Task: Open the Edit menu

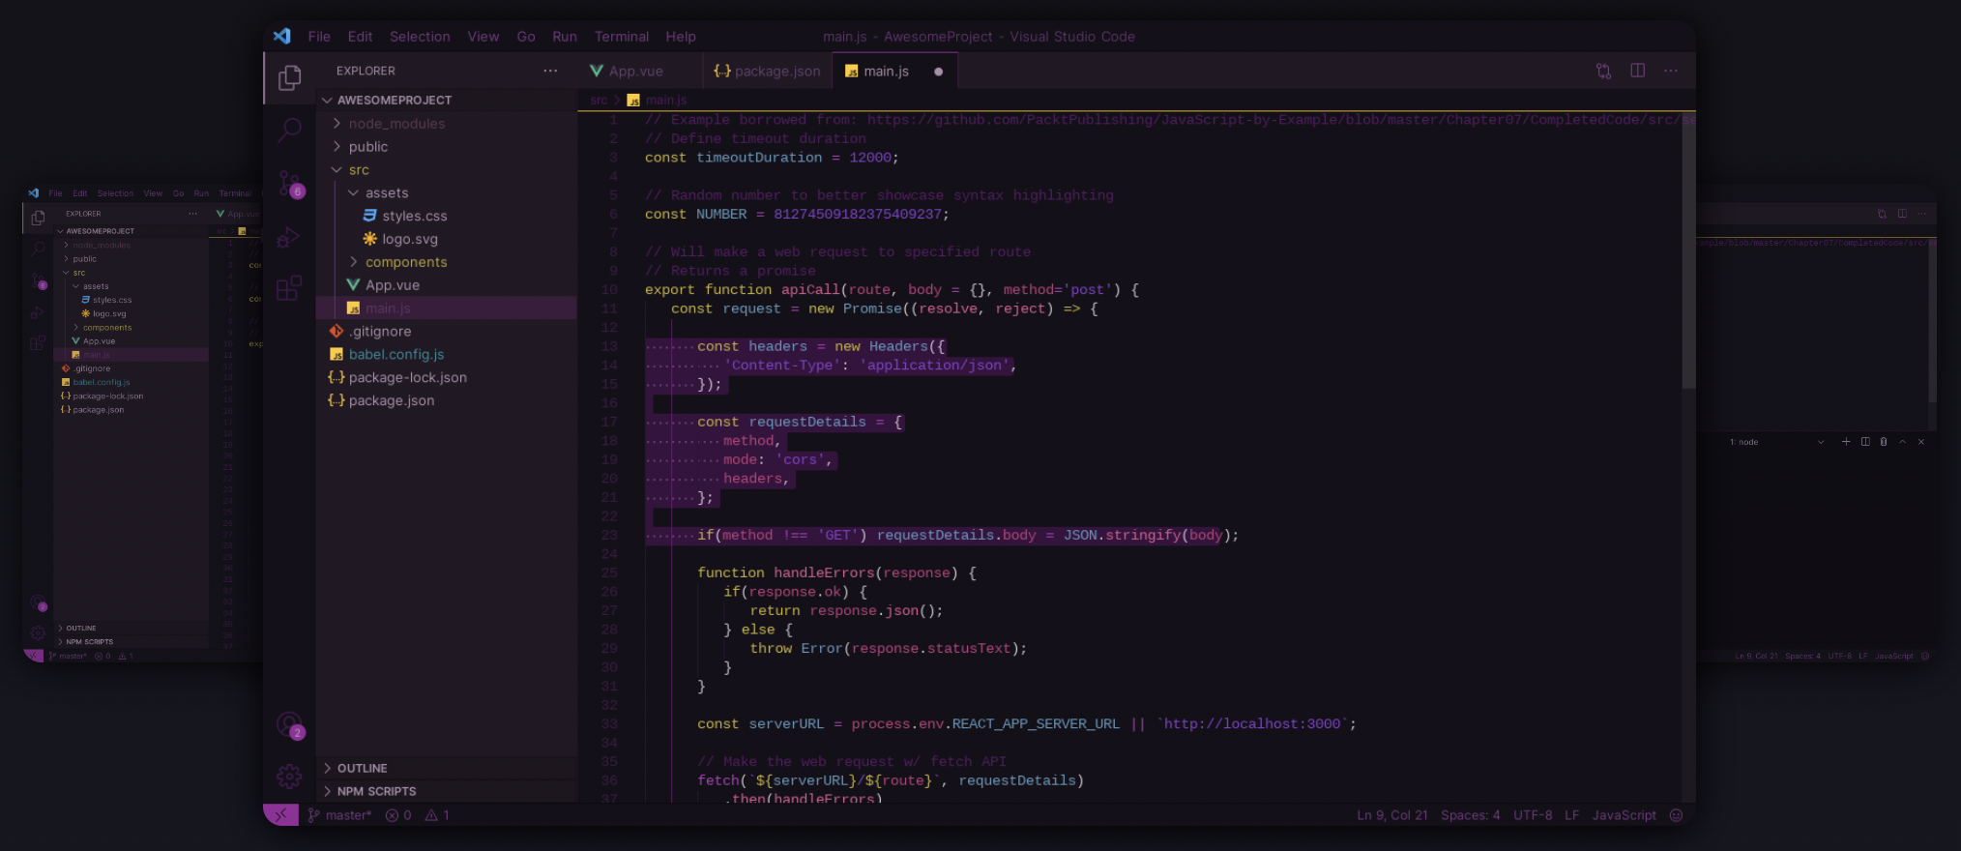Action: [360, 36]
